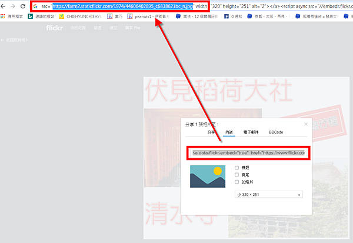This screenshot has width=353, height=243.
Task: Click the embed code text field
Action: (248, 153)
